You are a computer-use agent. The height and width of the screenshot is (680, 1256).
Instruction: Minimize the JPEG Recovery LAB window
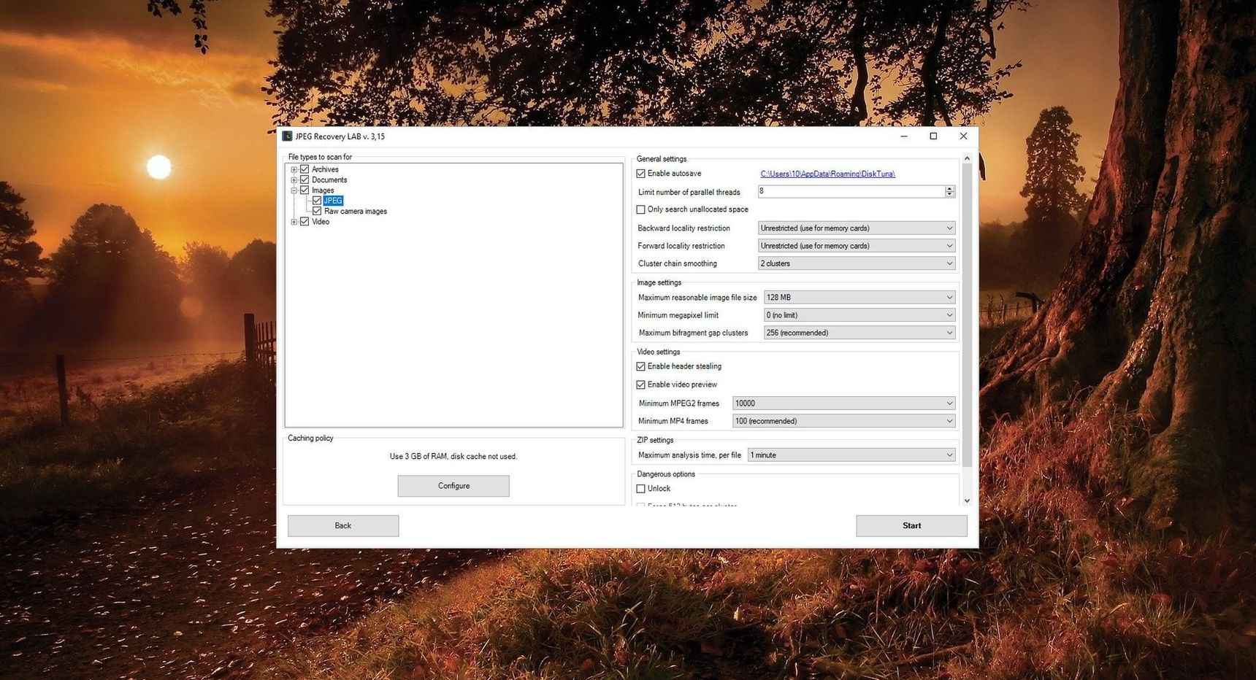coord(904,136)
